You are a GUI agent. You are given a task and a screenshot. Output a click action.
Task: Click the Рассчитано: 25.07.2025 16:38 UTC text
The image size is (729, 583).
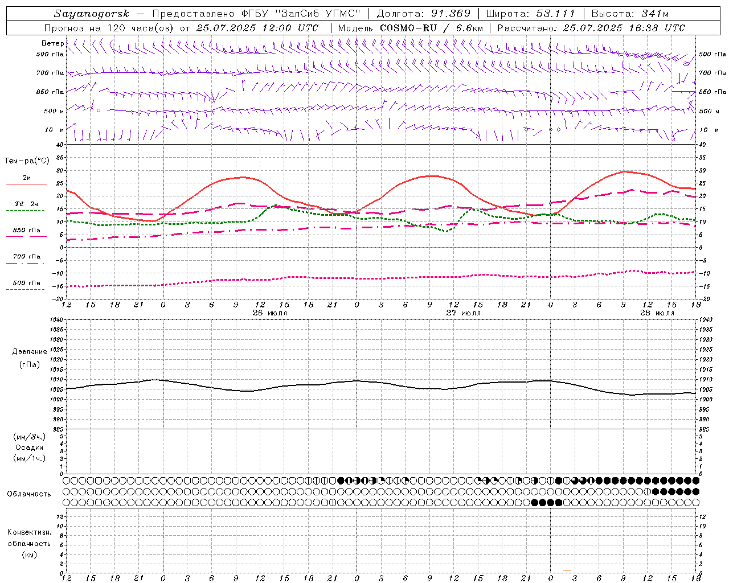point(591,28)
